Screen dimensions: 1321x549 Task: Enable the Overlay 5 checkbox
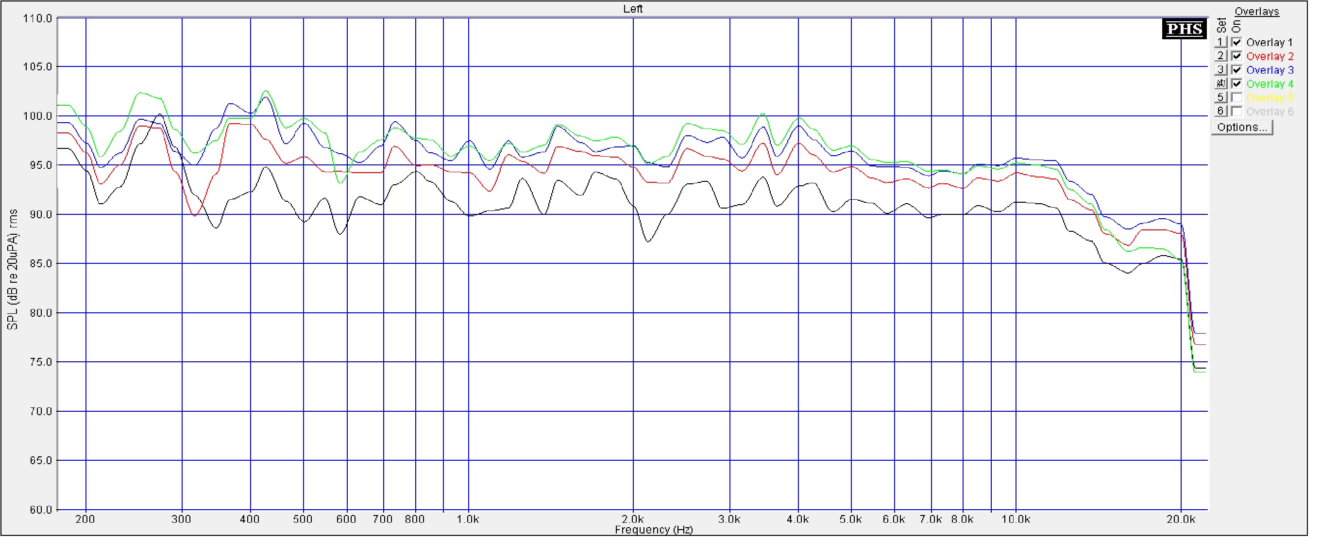click(1236, 98)
